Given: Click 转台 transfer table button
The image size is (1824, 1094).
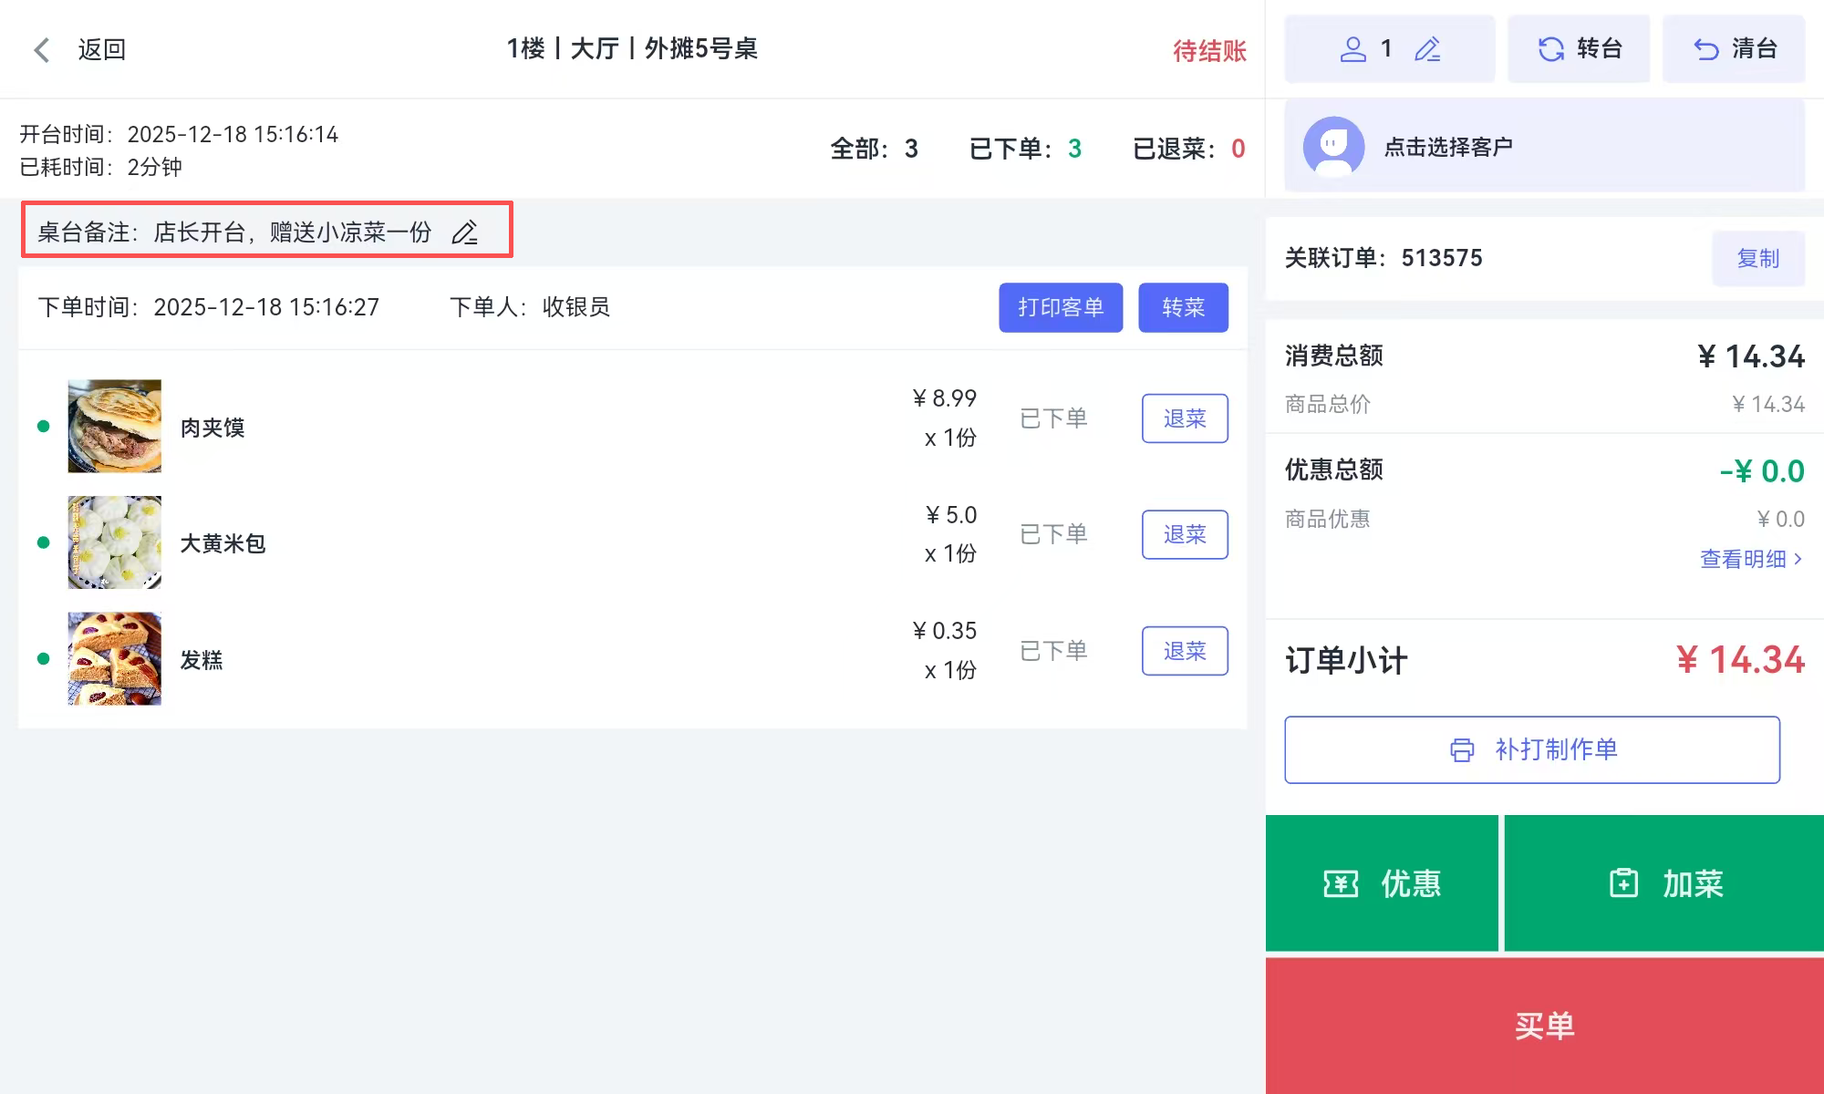Looking at the screenshot, I should tap(1579, 49).
